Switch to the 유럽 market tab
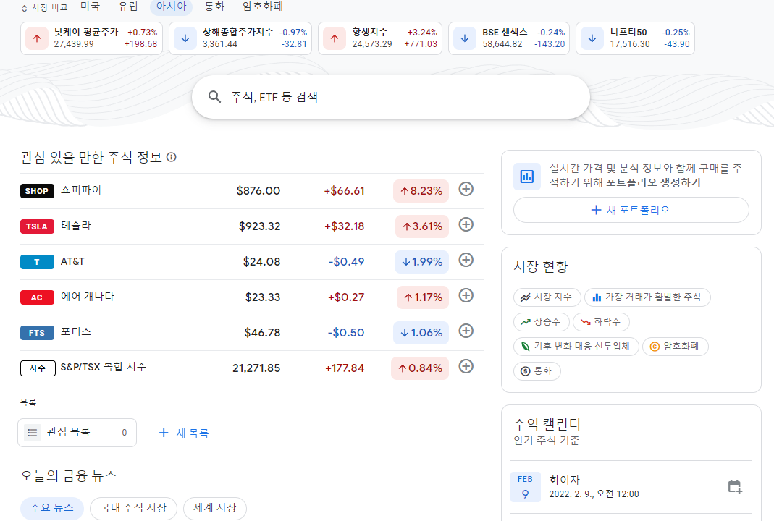This screenshot has height=521, width=774. click(128, 7)
